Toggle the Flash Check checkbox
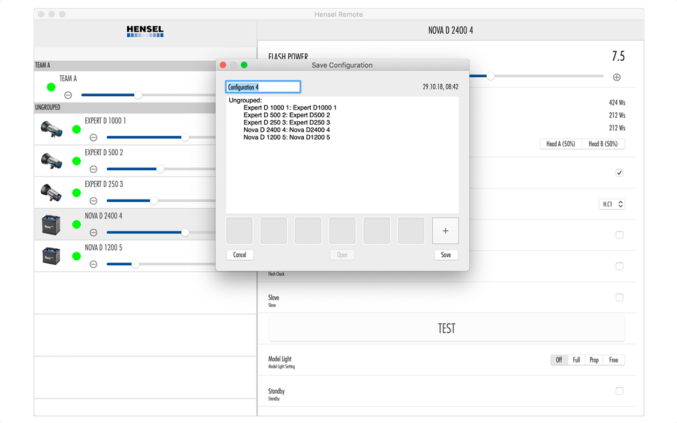677x423 pixels. pyautogui.click(x=619, y=267)
